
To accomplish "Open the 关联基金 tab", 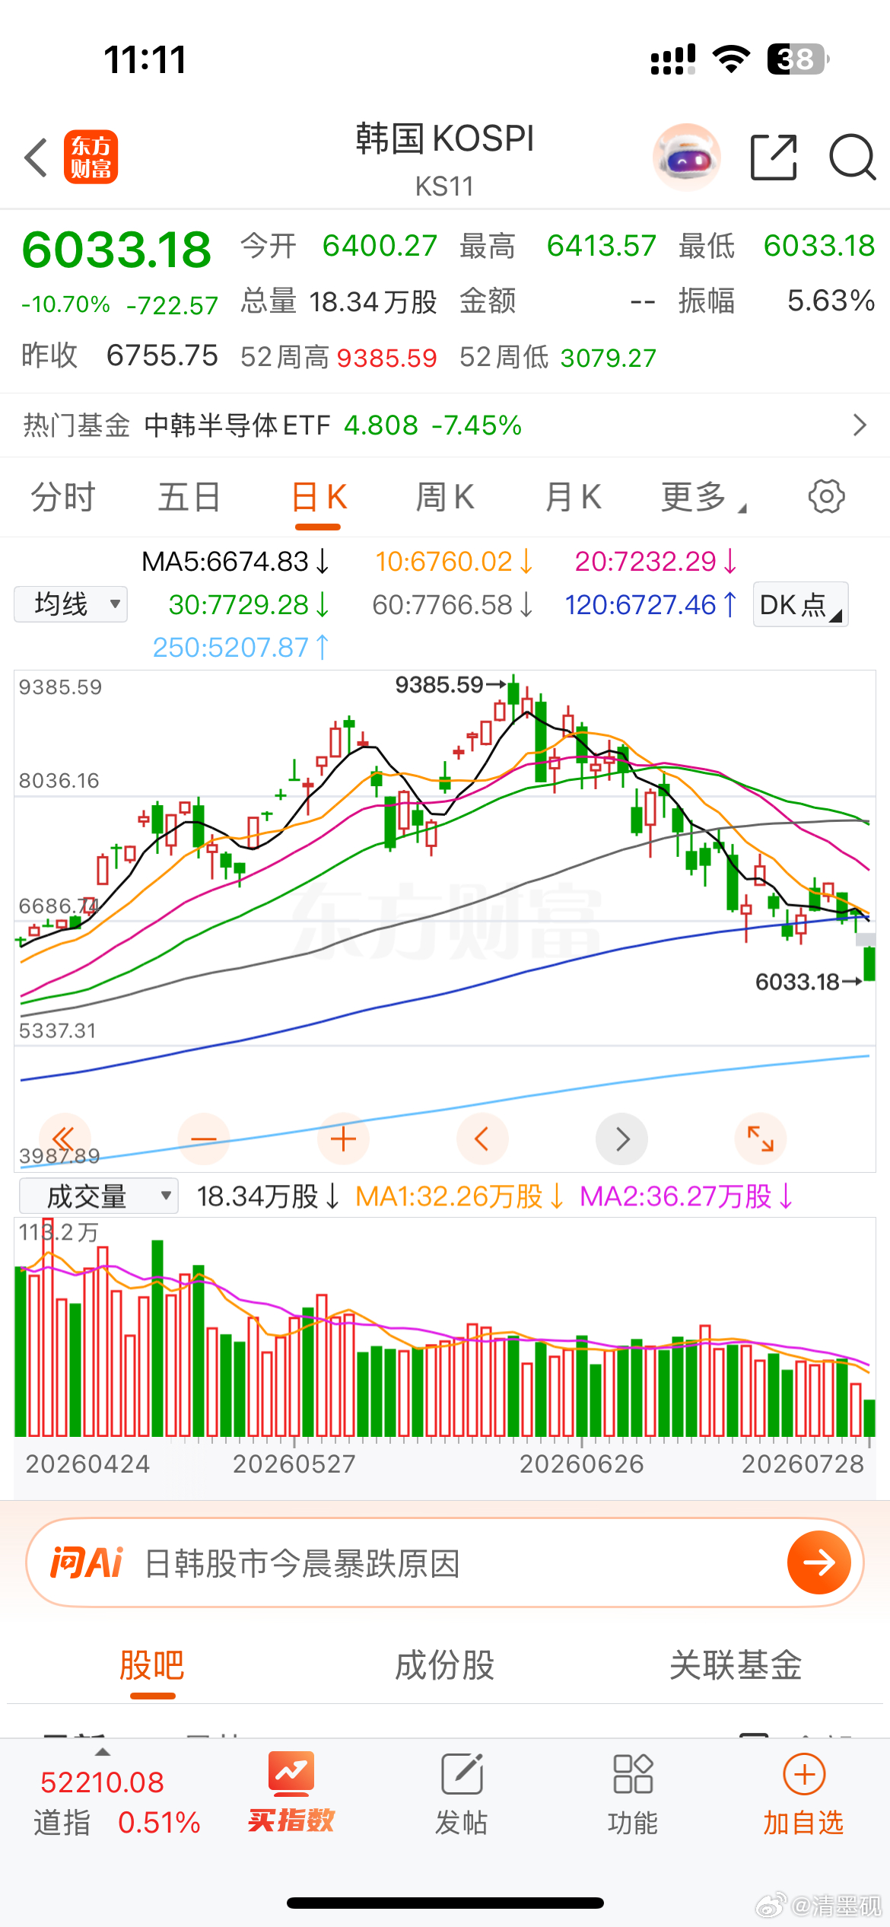I will pos(736,1664).
